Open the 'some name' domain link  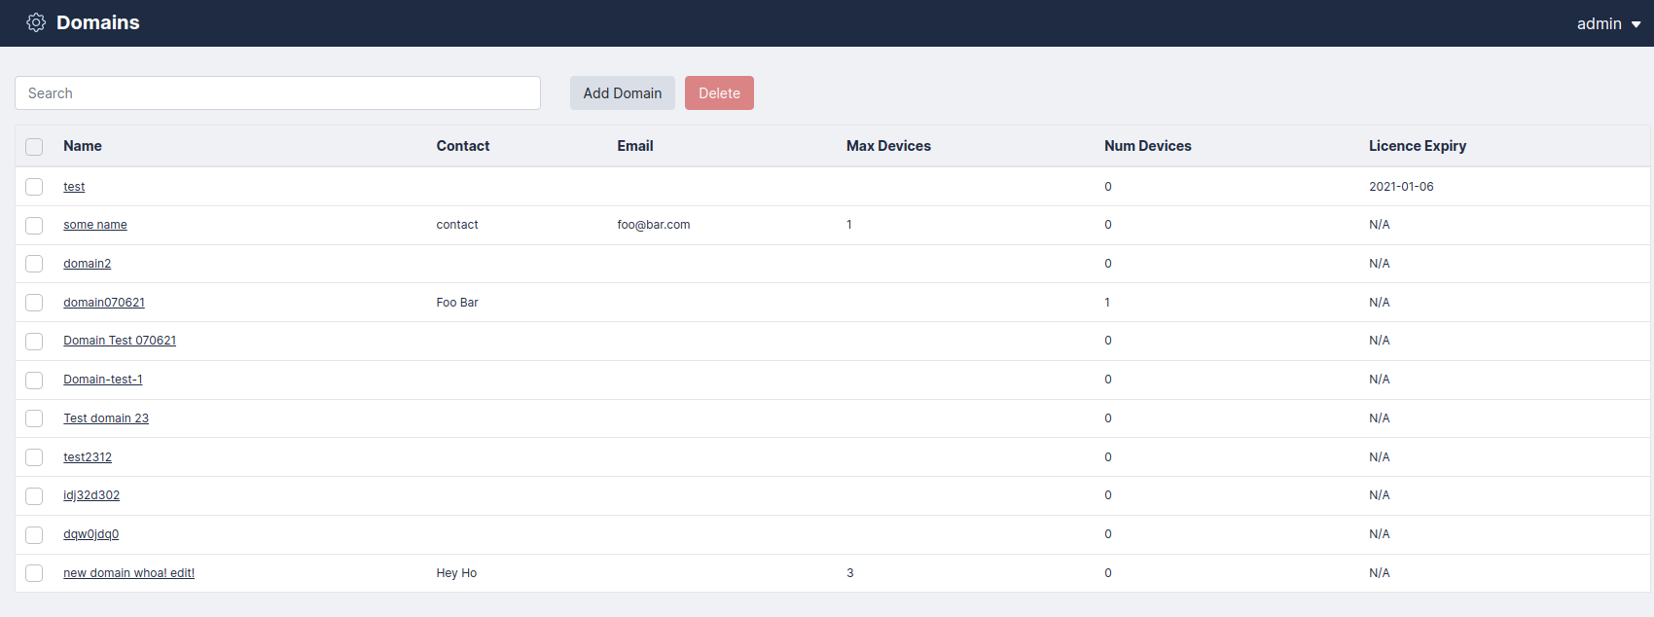[95, 225]
